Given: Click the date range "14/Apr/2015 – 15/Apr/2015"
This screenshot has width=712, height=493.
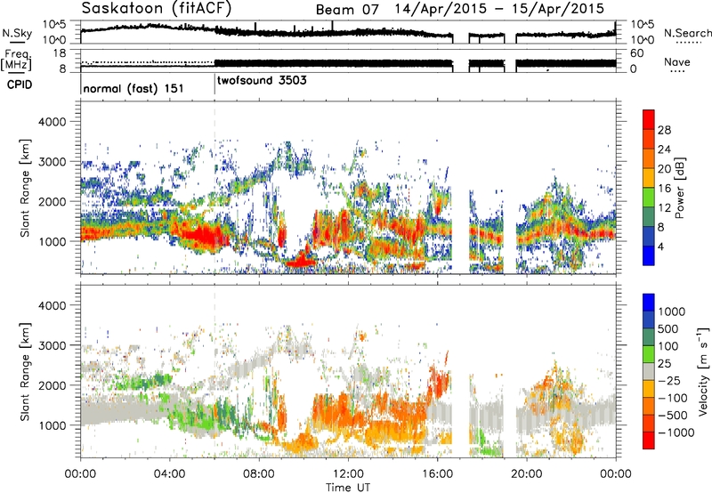Looking at the screenshot, I should [499, 9].
